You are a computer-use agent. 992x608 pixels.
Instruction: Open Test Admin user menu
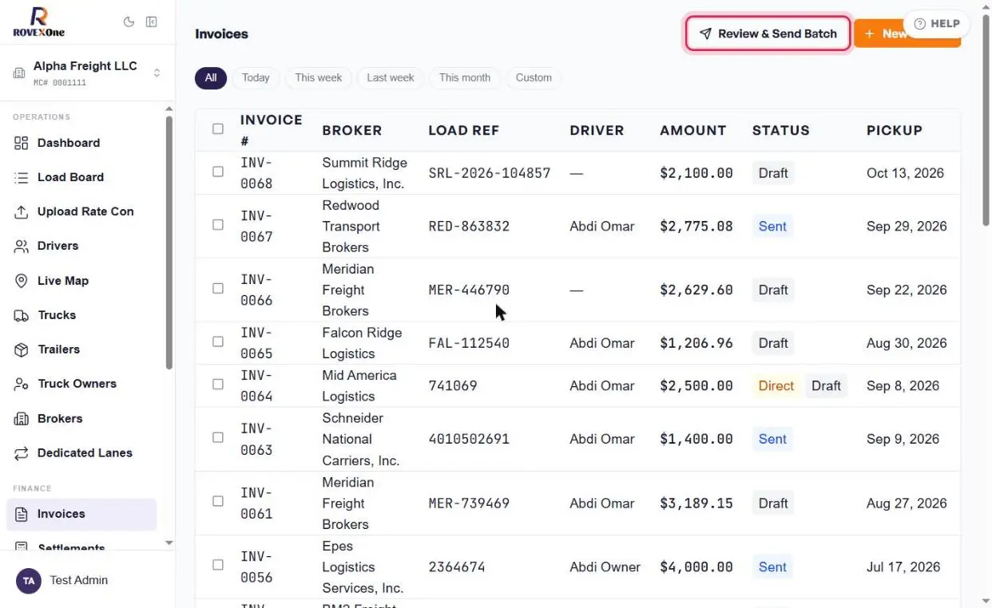tap(87, 580)
